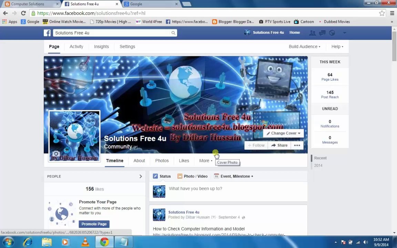
Task: Click the search magnifier icon
Action: 173,33
